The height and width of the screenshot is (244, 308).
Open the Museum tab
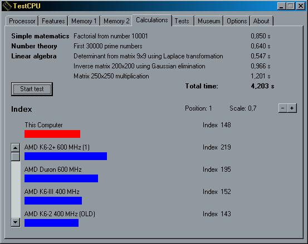pyautogui.click(x=209, y=21)
